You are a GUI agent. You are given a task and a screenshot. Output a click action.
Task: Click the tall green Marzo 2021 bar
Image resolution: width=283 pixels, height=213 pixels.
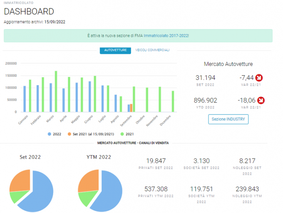[56, 92]
